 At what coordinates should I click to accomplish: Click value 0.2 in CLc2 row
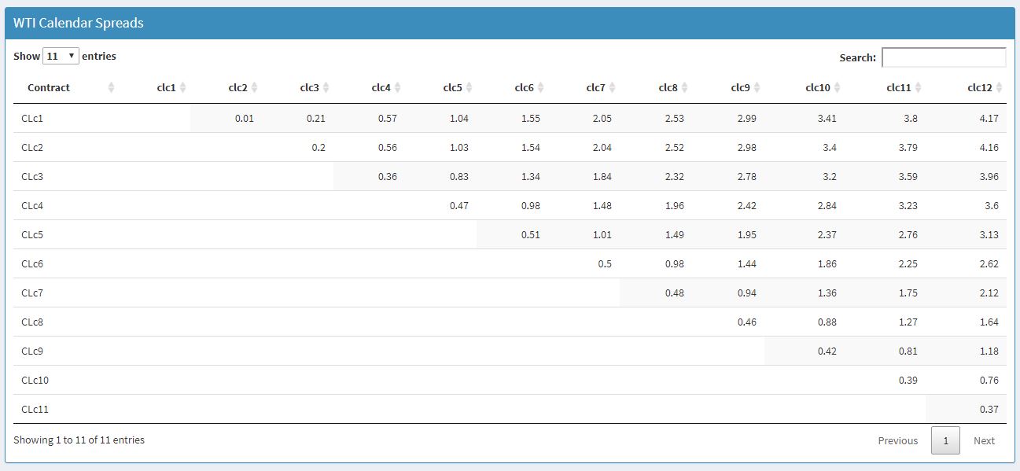[x=319, y=147]
